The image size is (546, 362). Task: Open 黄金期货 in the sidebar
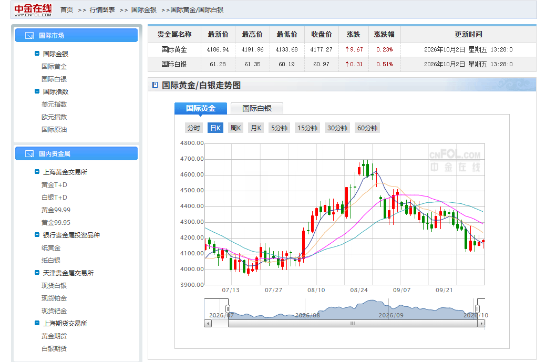click(x=54, y=336)
